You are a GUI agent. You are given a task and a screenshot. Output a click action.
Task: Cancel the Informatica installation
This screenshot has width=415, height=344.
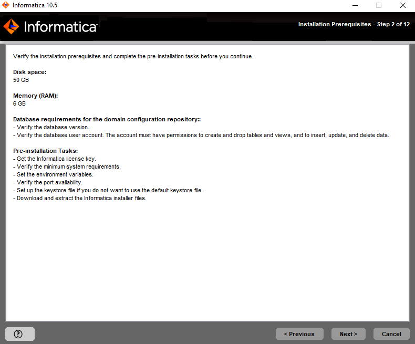(x=391, y=334)
